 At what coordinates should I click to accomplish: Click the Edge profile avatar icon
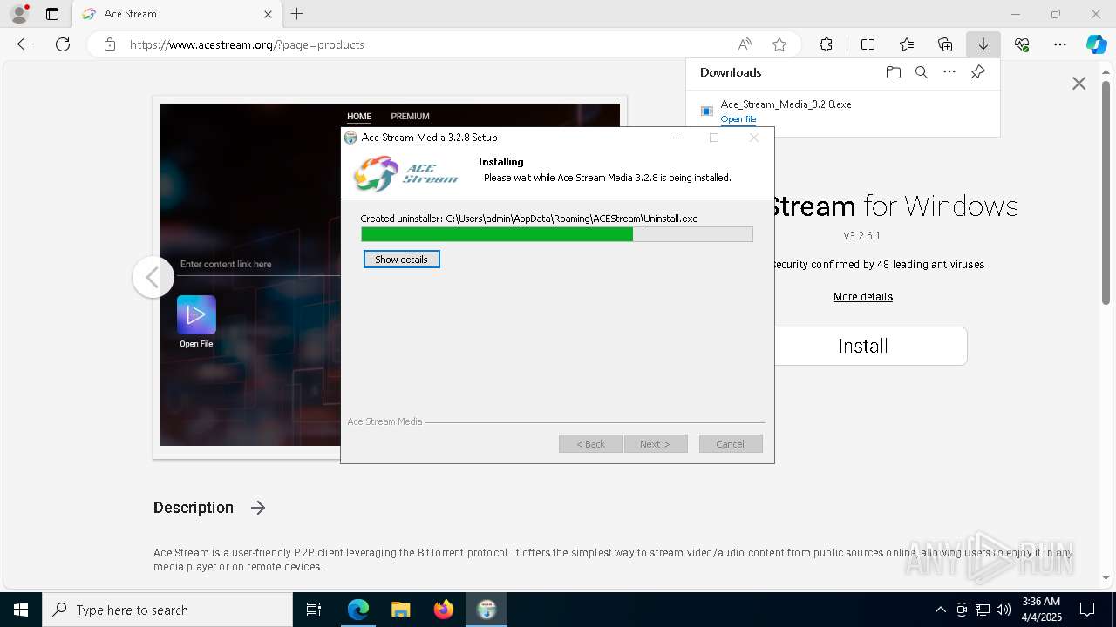[19, 14]
